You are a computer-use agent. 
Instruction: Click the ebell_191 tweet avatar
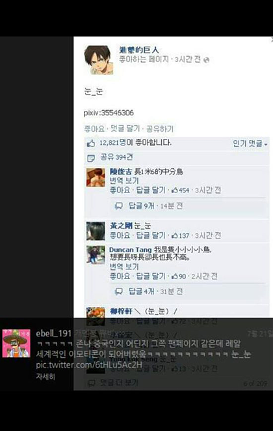pyautogui.click(x=16, y=344)
